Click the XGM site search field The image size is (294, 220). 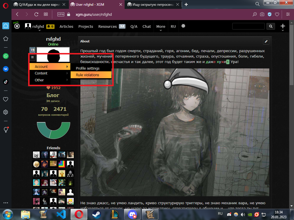[248, 26]
